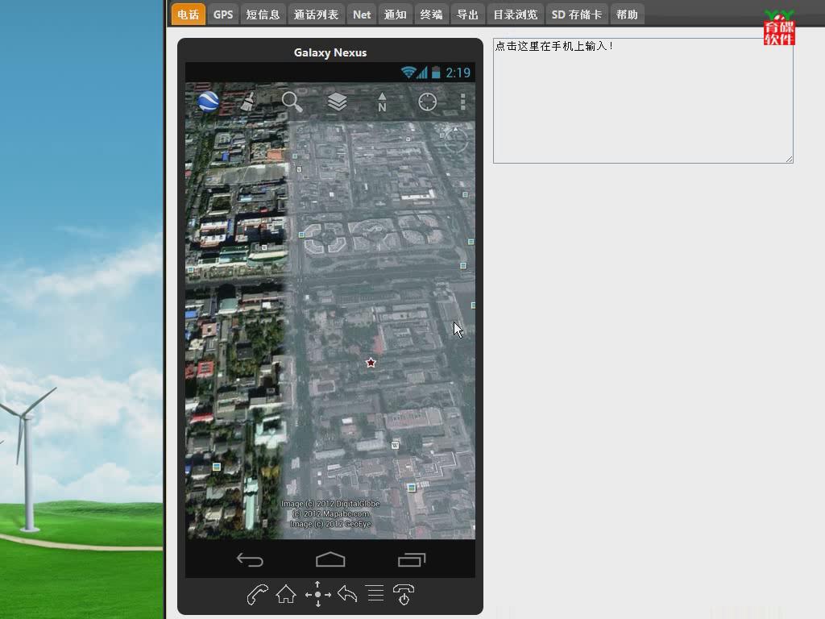Click the (c) 2012 Mapabc.com text
The width and height of the screenshot is (825, 619).
(330, 513)
